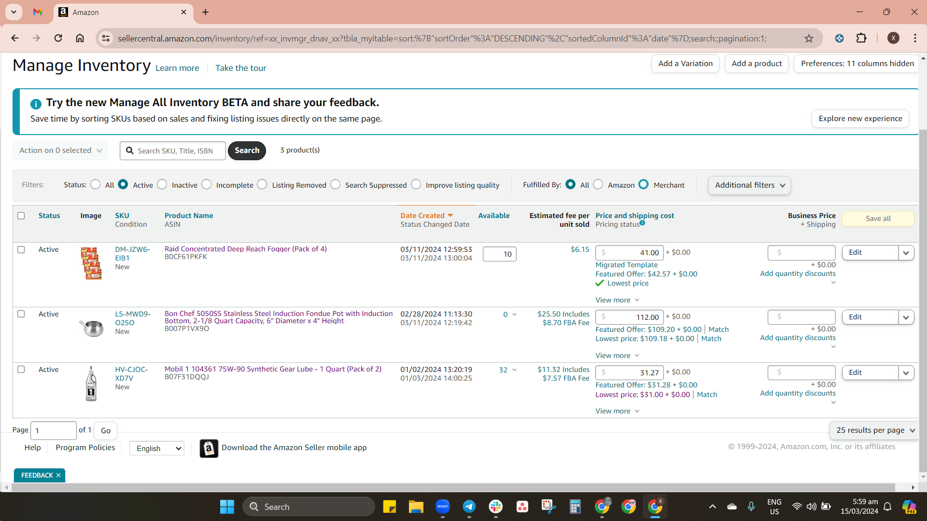Reload the Seller Central page
The width and height of the screenshot is (927, 521).
(58, 38)
